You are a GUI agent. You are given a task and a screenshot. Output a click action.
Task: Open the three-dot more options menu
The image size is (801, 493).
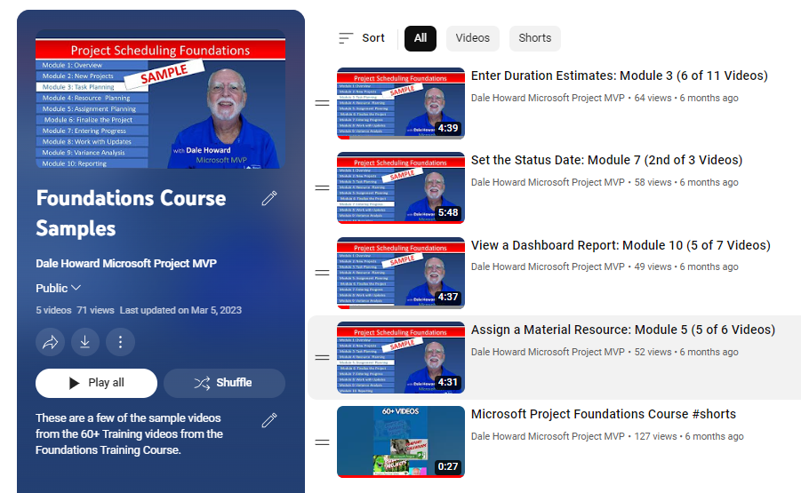coord(120,341)
